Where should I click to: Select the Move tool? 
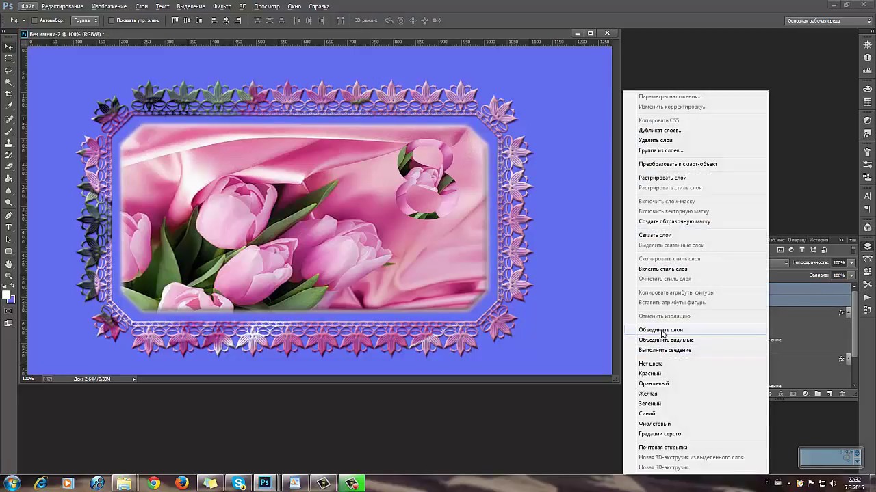click(x=9, y=46)
